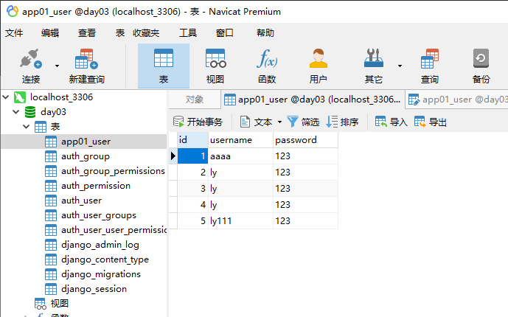Image resolution: width=508 pixels, height=317 pixels.
Task: Open the 收藏夹 menu
Action: [146, 32]
